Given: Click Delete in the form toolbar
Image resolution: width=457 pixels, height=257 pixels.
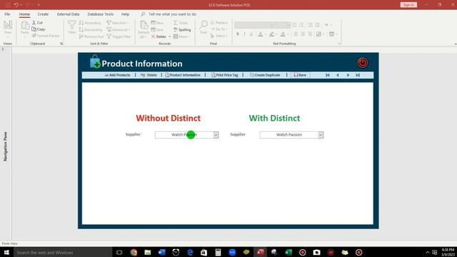Looking at the screenshot, I should [149, 75].
